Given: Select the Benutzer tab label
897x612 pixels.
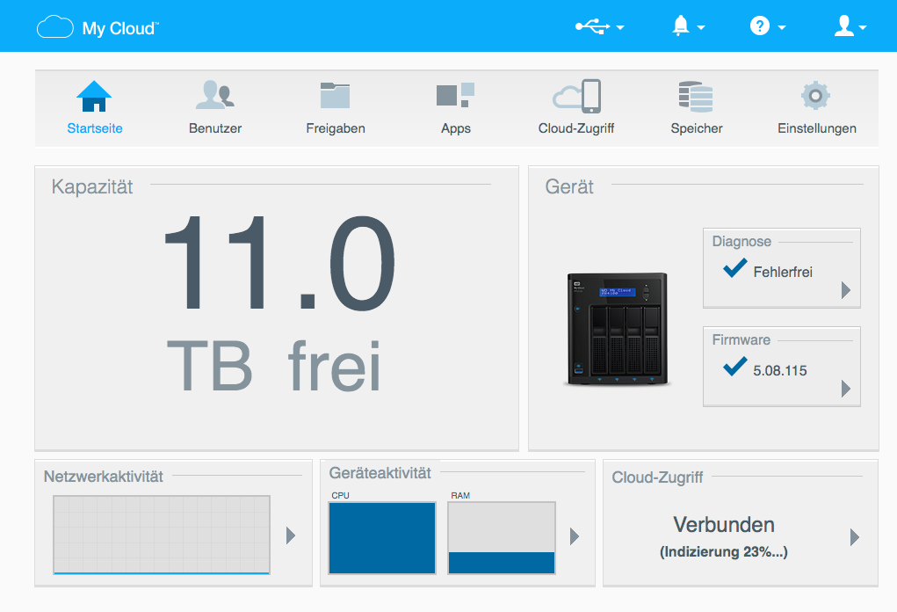Looking at the screenshot, I should [x=215, y=128].
